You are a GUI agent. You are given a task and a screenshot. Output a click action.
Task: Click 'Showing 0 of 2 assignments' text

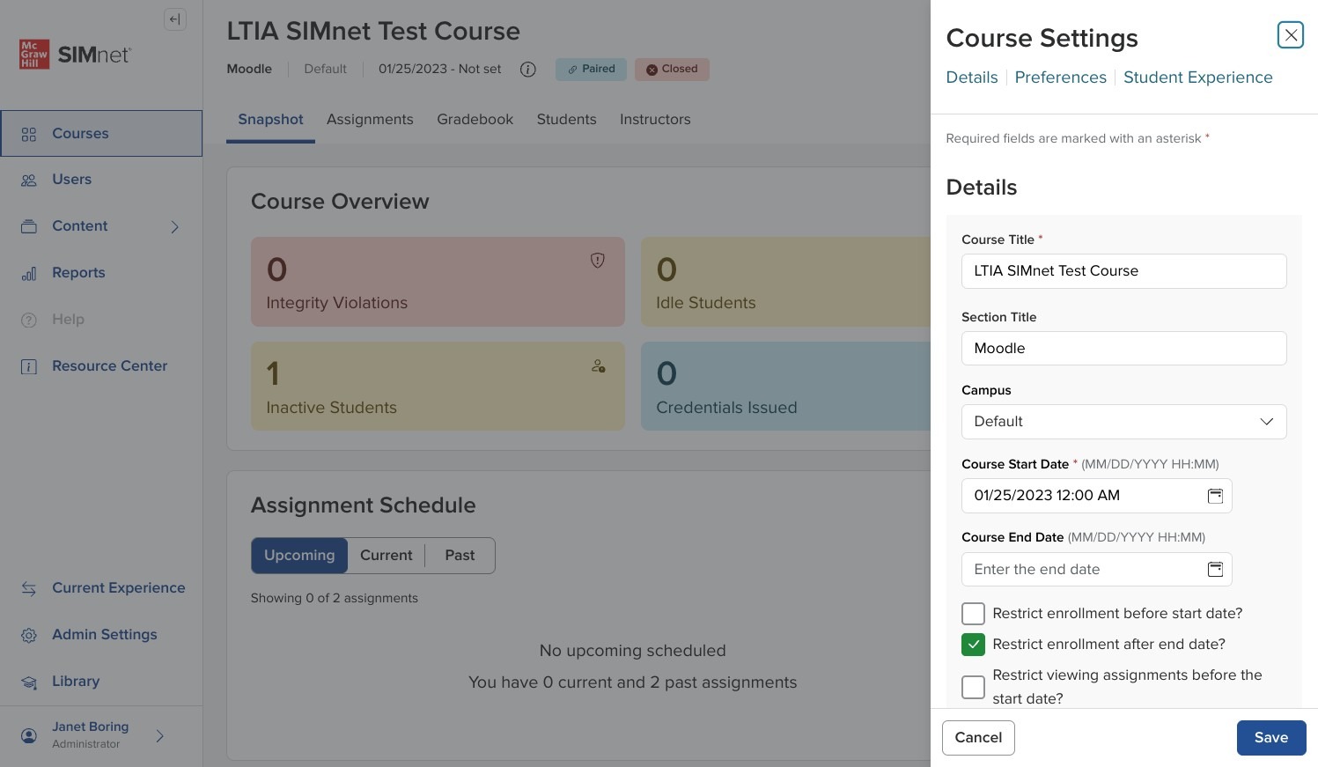point(335,598)
